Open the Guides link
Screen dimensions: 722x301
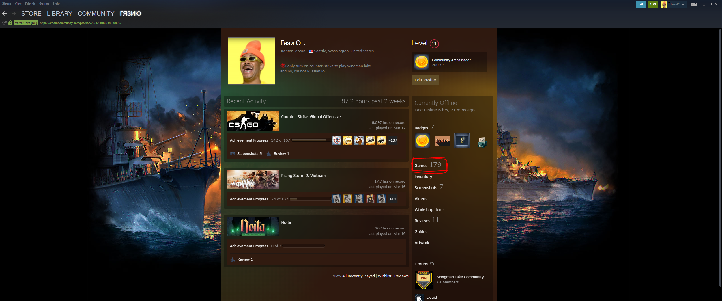tap(421, 232)
